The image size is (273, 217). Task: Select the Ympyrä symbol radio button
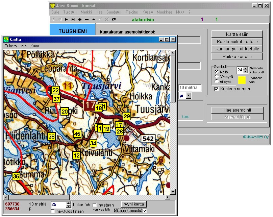(x=217, y=76)
